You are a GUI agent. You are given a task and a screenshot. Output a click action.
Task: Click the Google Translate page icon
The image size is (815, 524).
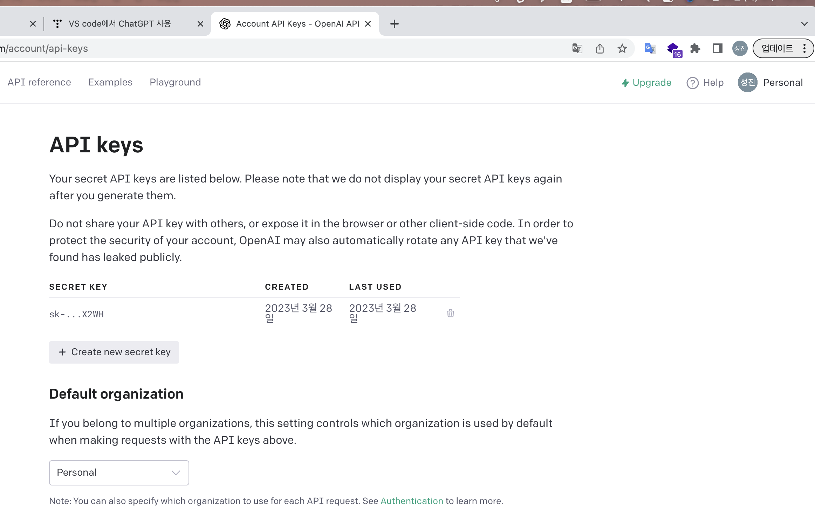(x=577, y=48)
